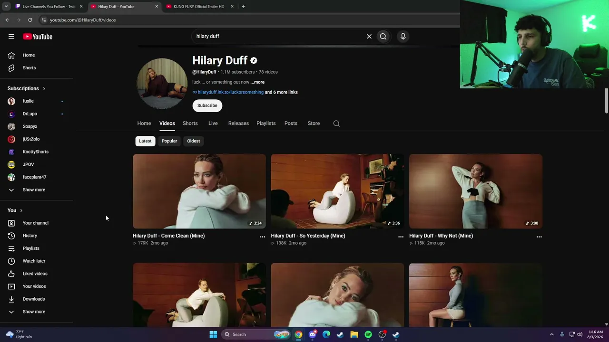The width and height of the screenshot is (609, 342).
Task: Open the browser tab search dropdown
Action: point(6,7)
